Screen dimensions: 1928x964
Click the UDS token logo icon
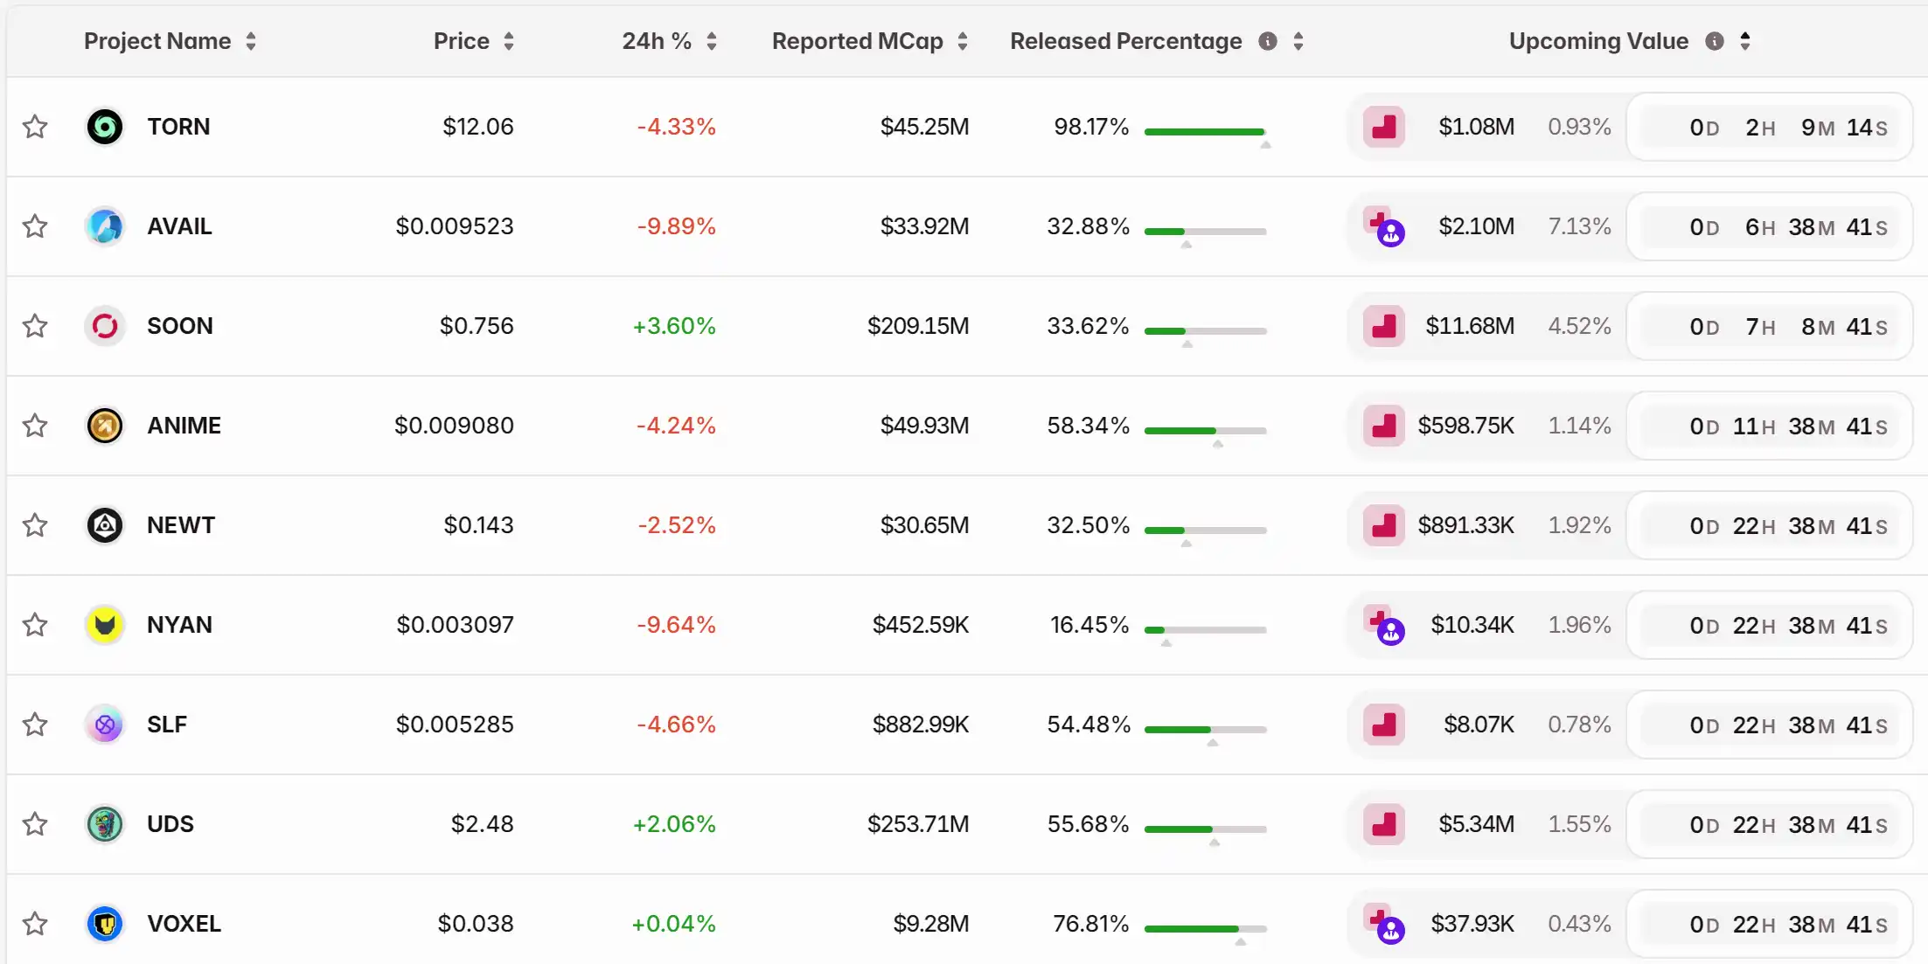(x=105, y=824)
